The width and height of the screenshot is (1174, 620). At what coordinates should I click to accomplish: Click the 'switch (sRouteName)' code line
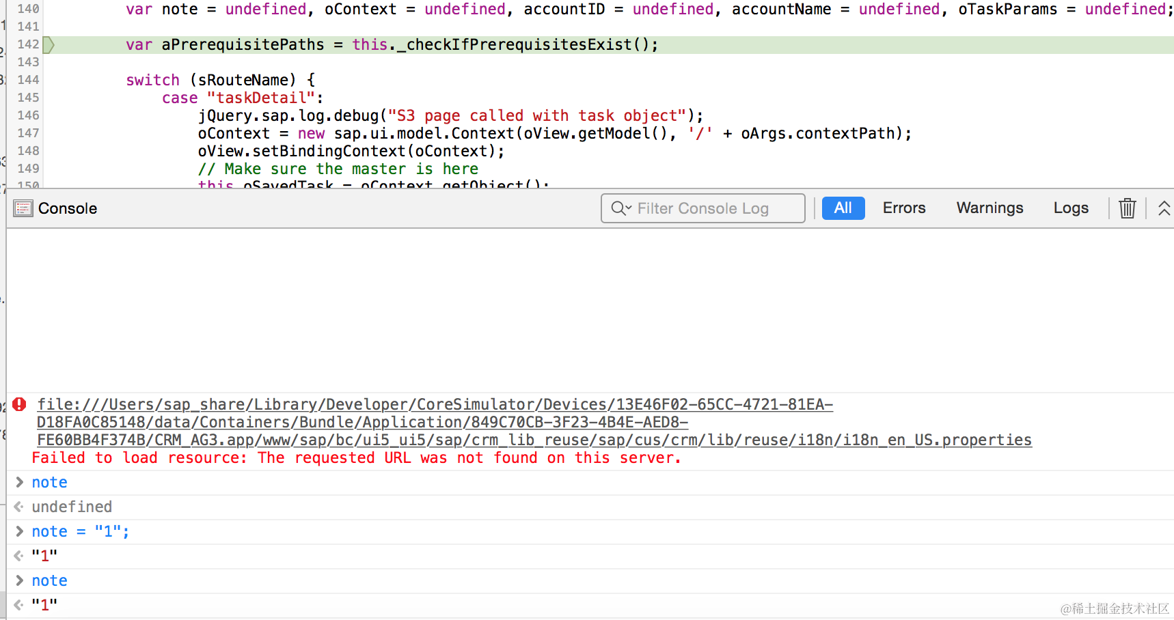pos(220,80)
